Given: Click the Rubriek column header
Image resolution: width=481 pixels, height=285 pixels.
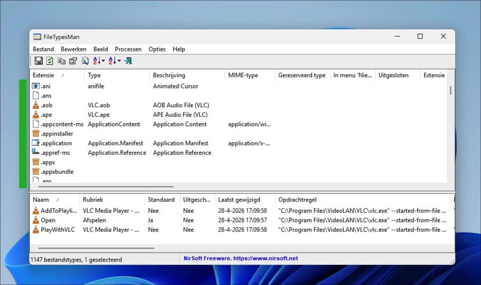Looking at the screenshot, I should tap(112, 200).
